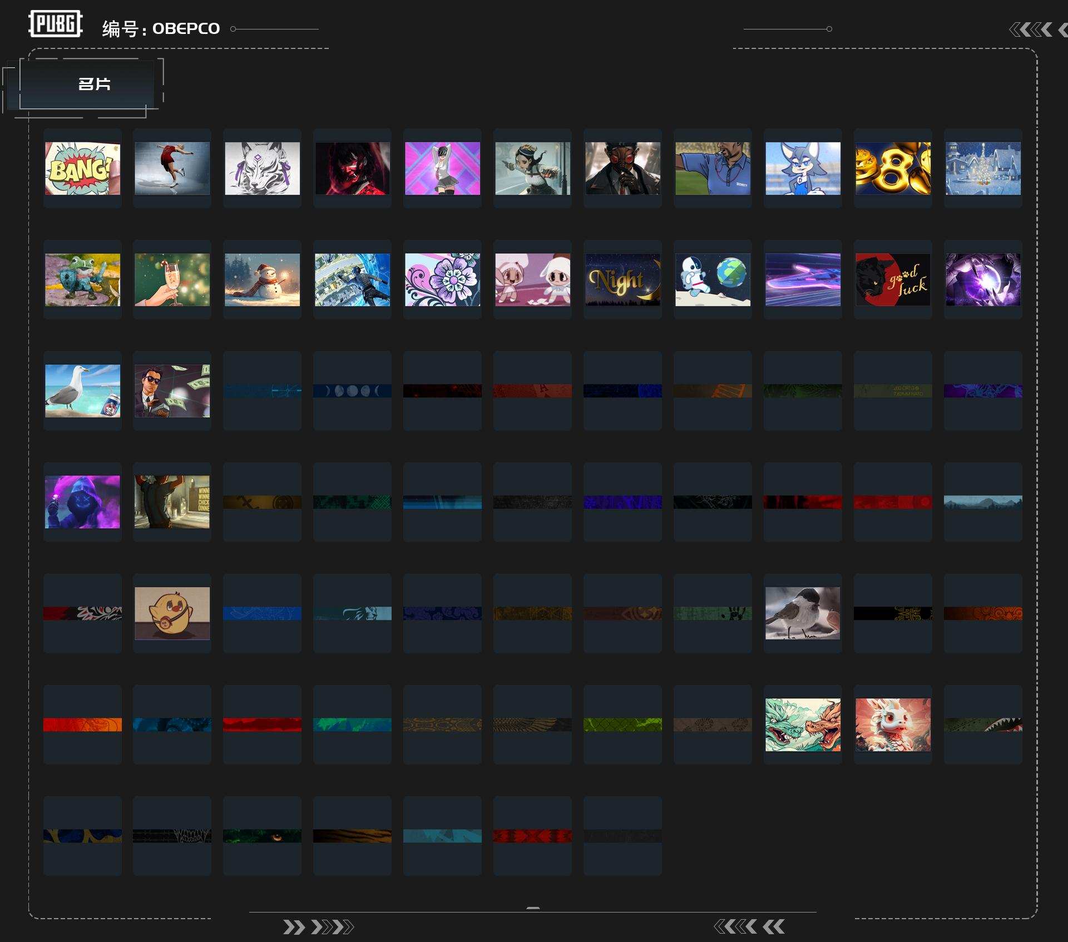The height and width of the screenshot is (942, 1068).
Task: Choose the seagull on beach nameplate
Action: pos(82,391)
